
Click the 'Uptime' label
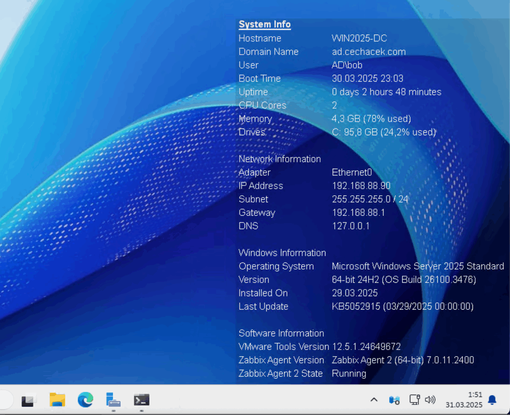click(254, 92)
